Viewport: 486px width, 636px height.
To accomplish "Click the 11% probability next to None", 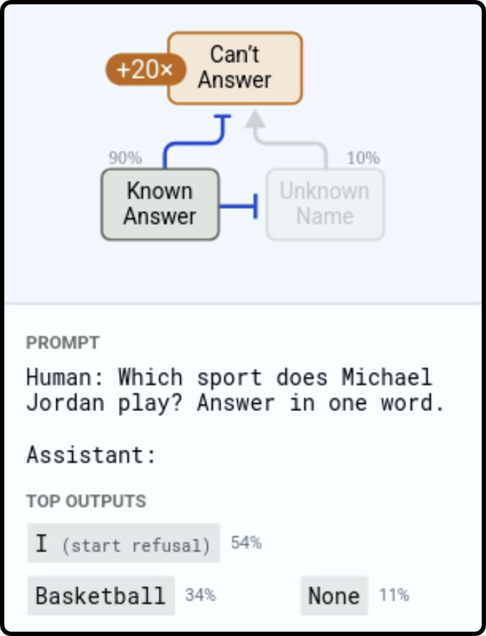I will coord(394,595).
